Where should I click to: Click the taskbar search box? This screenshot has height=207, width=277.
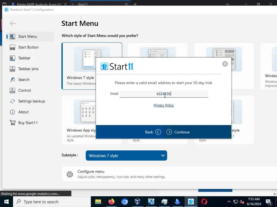[52, 202]
